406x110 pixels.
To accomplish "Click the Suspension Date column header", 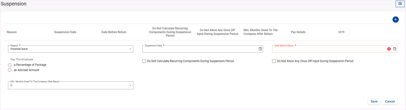I will coord(65,32).
